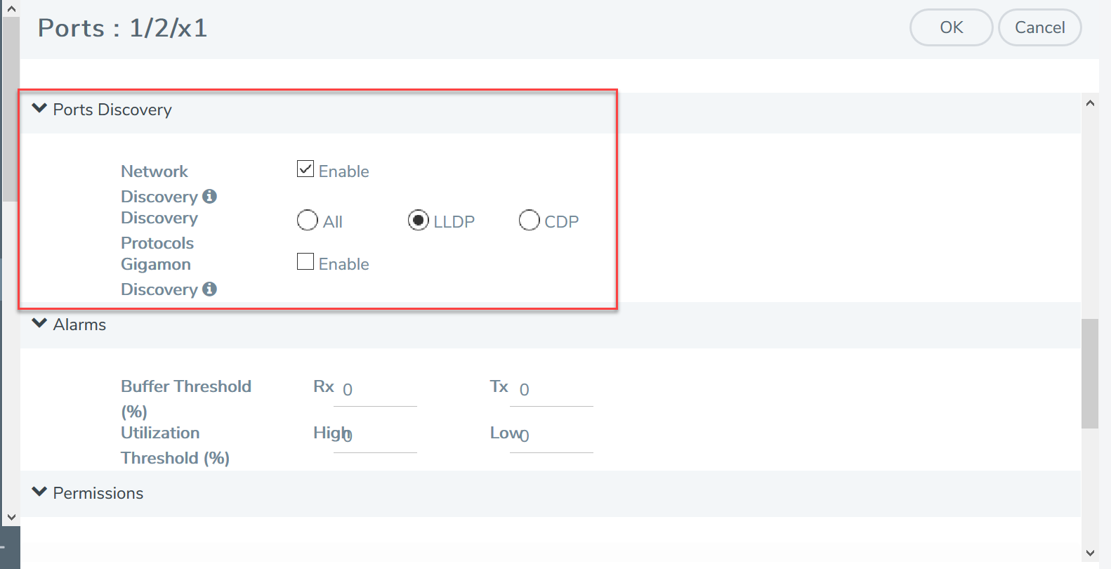This screenshot has width=1111, height=569.
Task: Focus the Buffer Threshold Rx field
Action: [375, 391]
